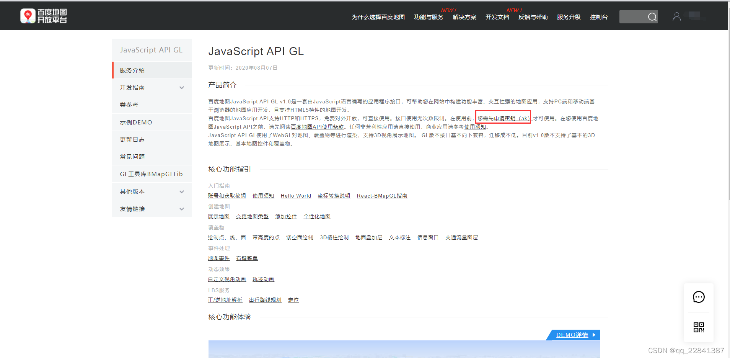Expand the 开发指南 sidebar chevron
The image size is (730, 358).
(x=182, y=88)
